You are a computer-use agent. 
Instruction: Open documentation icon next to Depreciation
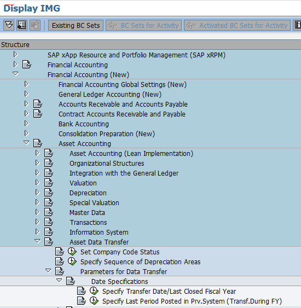pos(49,193)
